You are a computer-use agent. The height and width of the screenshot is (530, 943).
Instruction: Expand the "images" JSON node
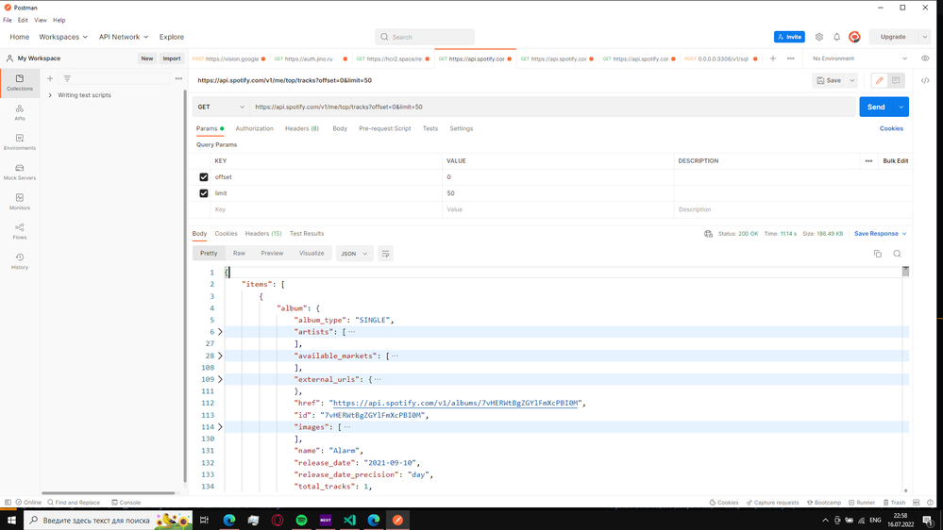tap(220, 426)
